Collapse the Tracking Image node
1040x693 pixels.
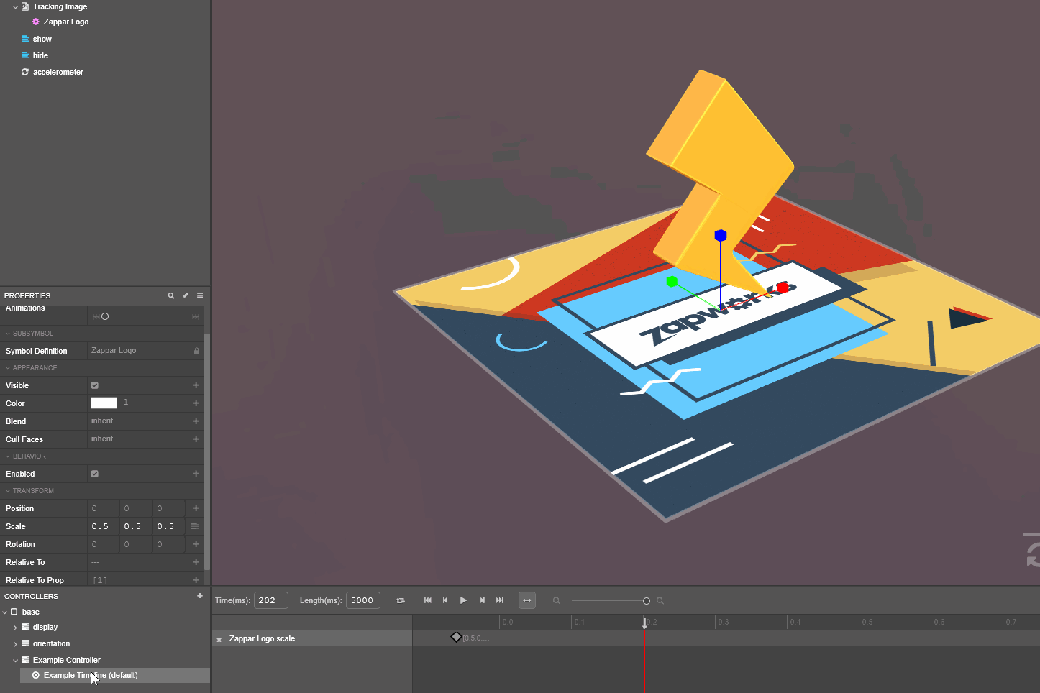(16, 7)
